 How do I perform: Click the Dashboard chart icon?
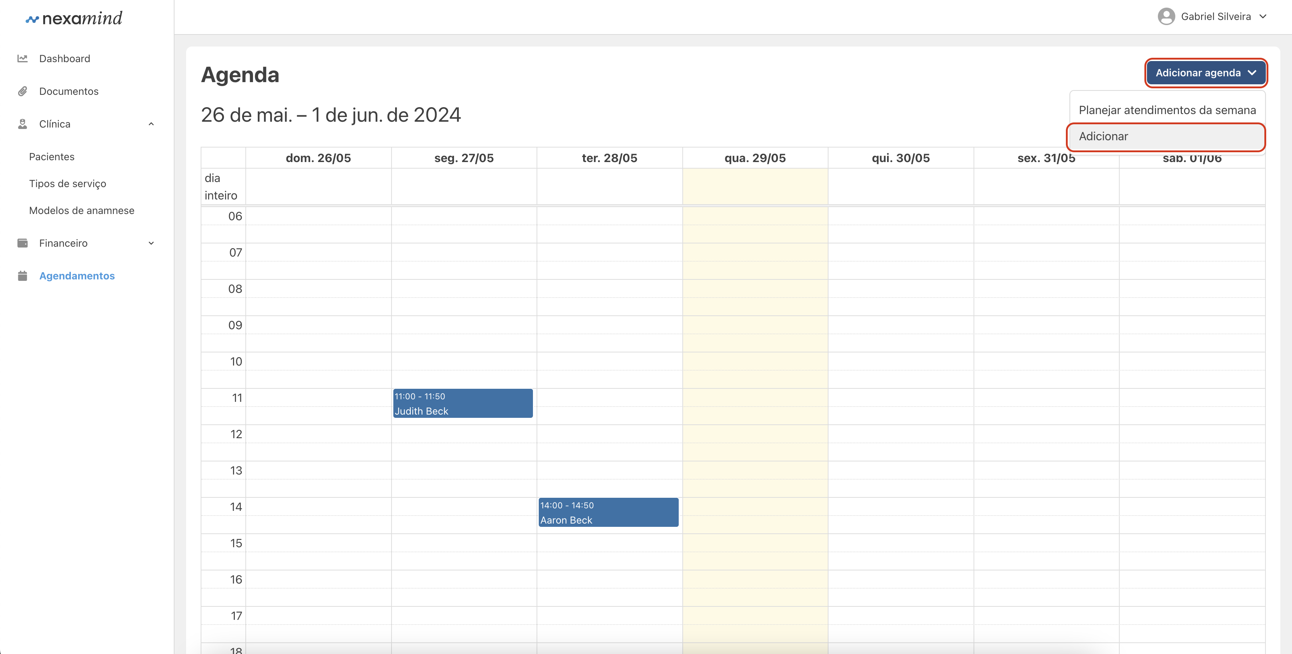click(23, 58)
